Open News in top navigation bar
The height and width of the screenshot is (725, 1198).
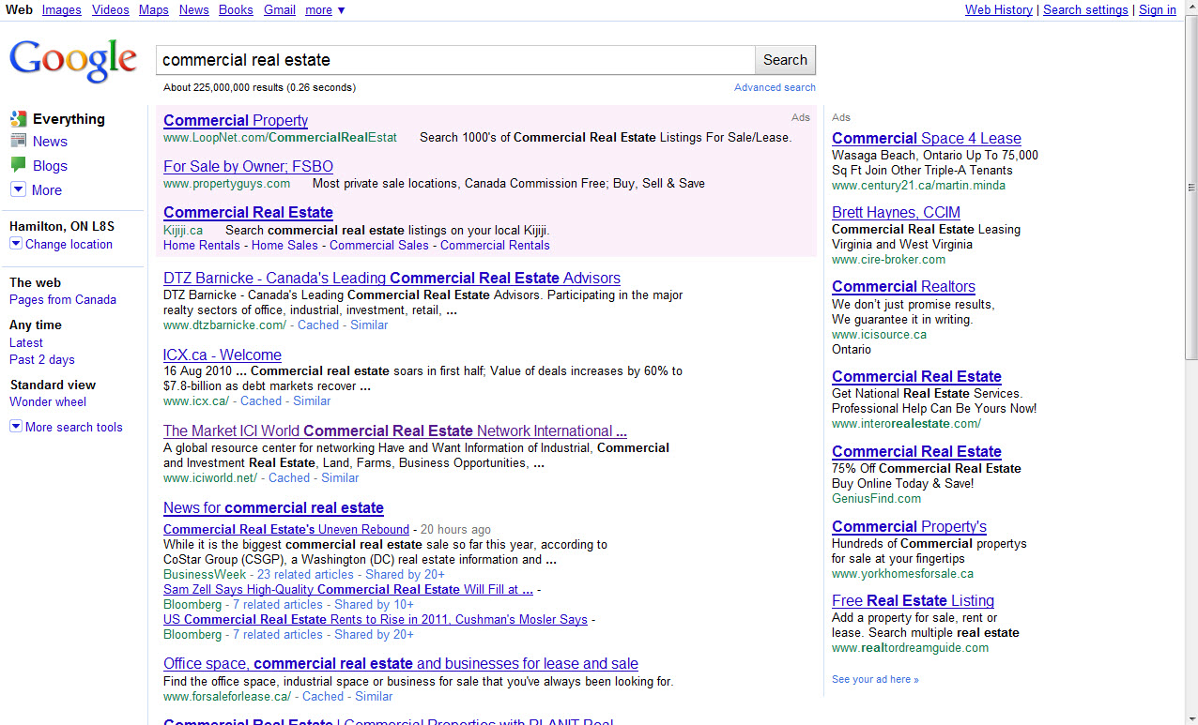pyautogui.click(x=194, y=9)
